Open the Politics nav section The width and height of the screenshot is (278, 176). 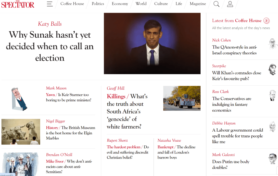click(x=98, y=4)
